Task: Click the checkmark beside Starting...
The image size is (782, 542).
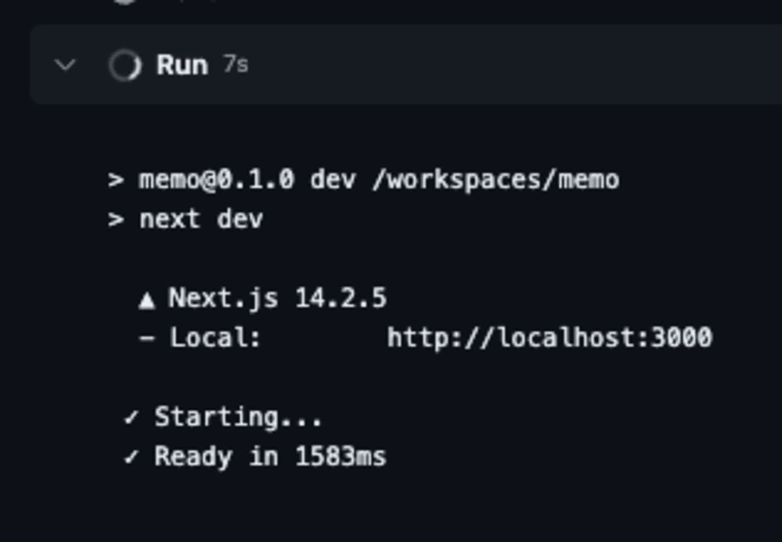Action: [x=131, y=418]
